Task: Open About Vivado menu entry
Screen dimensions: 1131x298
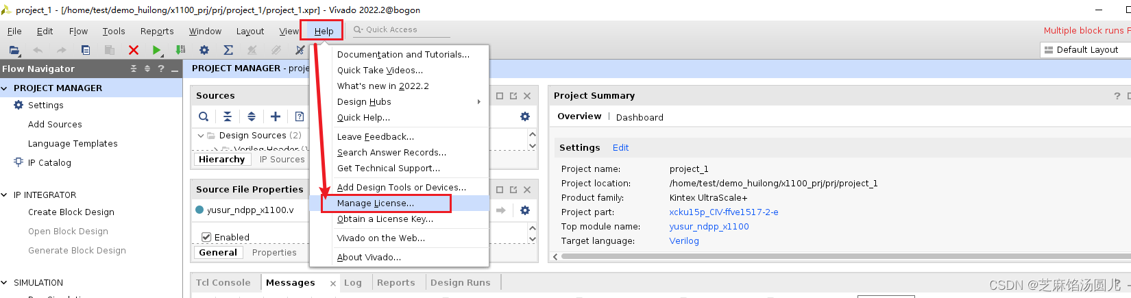Action: pyautogui.click(x=399, y=258)
